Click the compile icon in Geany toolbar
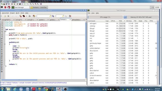The width and height of the screenshot is (162, 91). [x=21, y=16]
